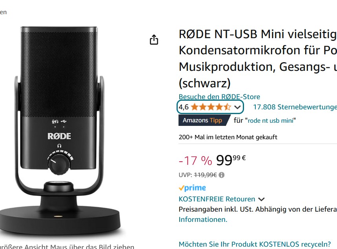Visit the RØDE-Store link
Image resolution: width=337 pixels, height=249 pixels.
pos(219,97)
